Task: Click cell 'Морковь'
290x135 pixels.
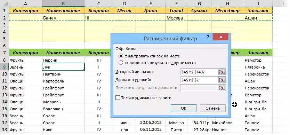Action: tap(63, 102)
